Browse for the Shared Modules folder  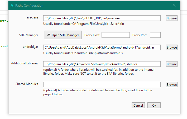[x=171, y=85]
